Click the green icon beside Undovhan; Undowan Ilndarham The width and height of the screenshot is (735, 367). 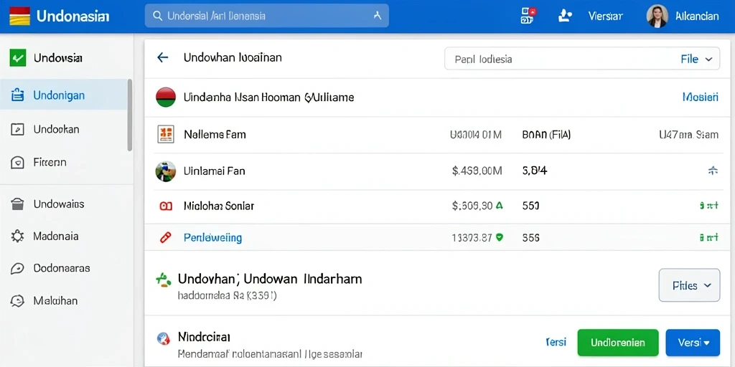click(164, 280)
